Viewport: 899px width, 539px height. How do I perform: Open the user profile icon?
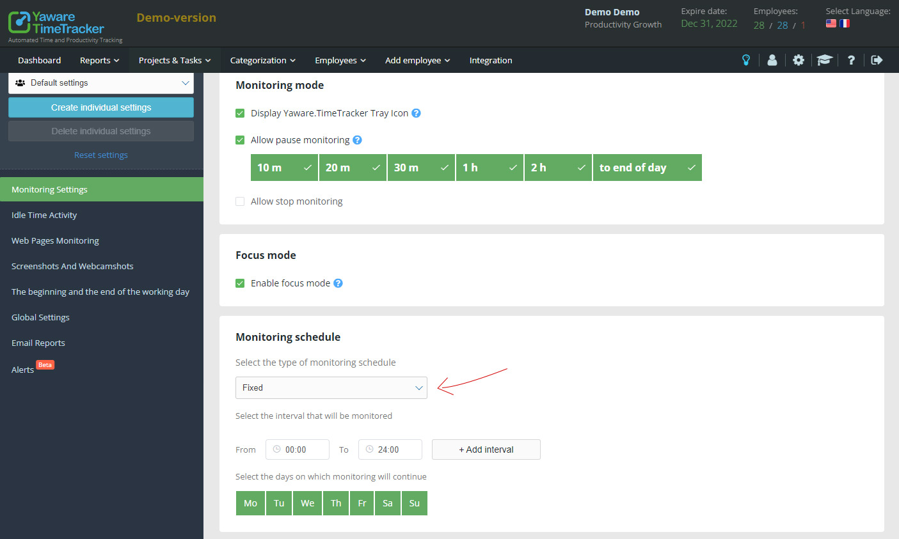(772, 60)
